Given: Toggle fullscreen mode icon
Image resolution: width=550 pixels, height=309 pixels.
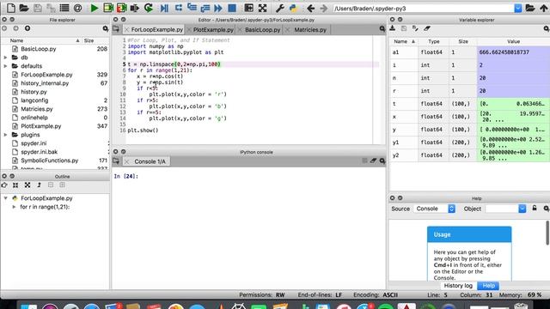Looking at the screenshot, I should (262, 8).
